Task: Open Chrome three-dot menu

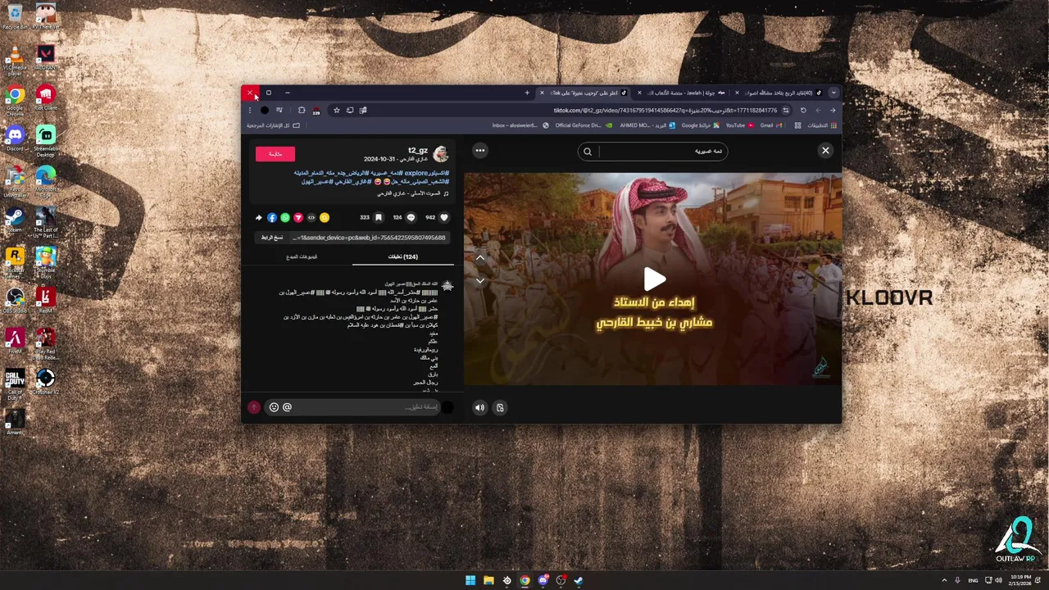Action: 250,111
